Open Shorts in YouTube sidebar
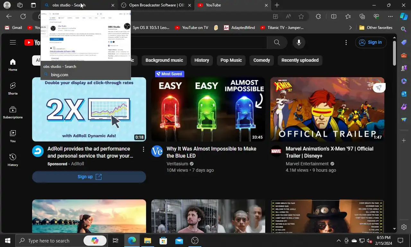The width and height of the screenshot is (411, 247). [x=13, y=89]
